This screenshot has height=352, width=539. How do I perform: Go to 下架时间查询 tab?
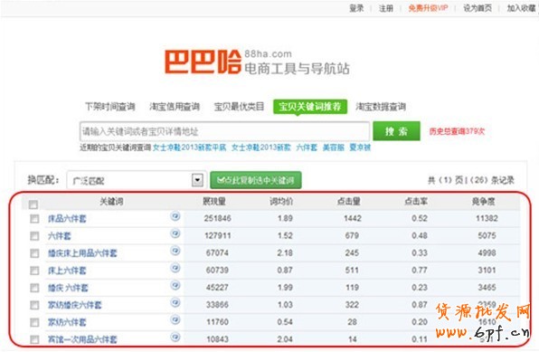coord(110,107)
